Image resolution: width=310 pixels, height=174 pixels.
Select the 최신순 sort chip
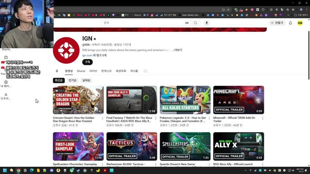(x=59, y=80)
